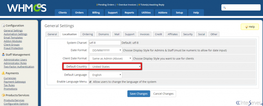Click the top search box
263x106 pixels.
(241, 7)
